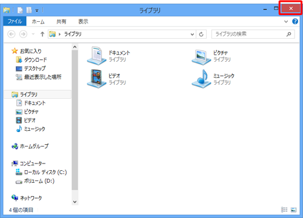Select ネットワーク in navigation pane
303x218 pixels.
[x=27, y=198]
